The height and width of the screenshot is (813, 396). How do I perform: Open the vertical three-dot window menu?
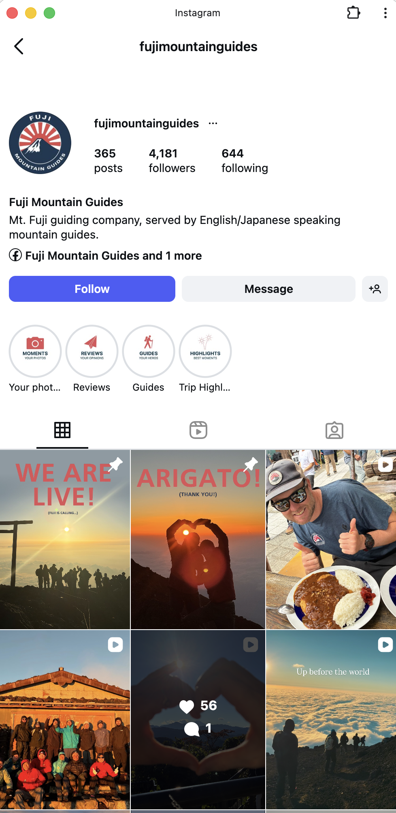coord(385,13)
